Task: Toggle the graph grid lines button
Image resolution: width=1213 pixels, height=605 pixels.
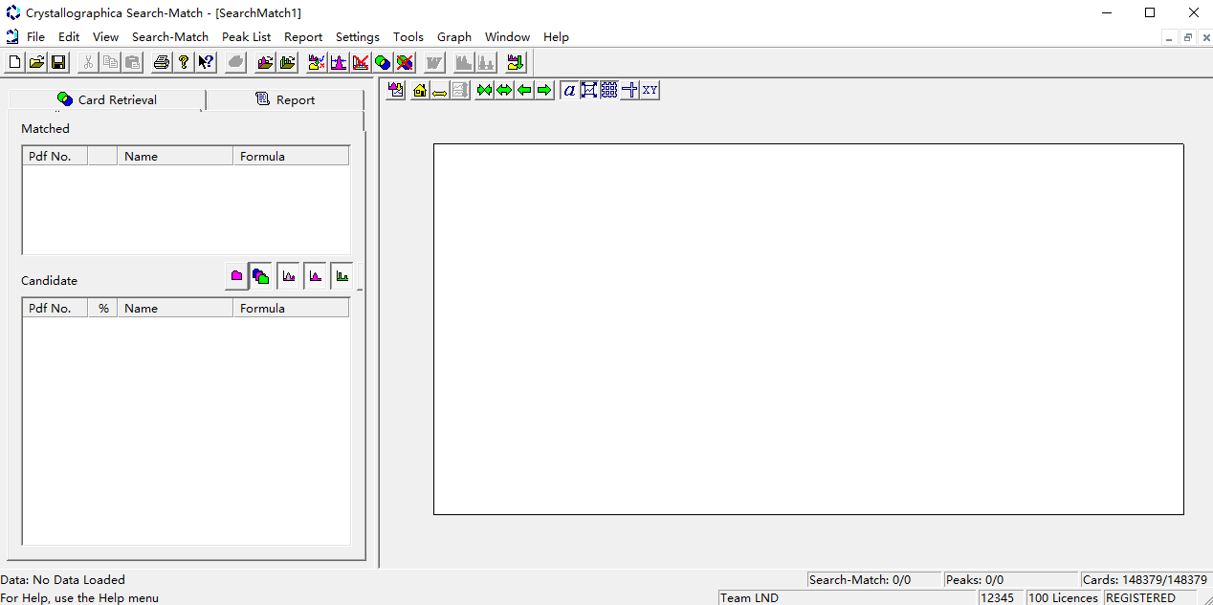Action: tap(609, 90)
